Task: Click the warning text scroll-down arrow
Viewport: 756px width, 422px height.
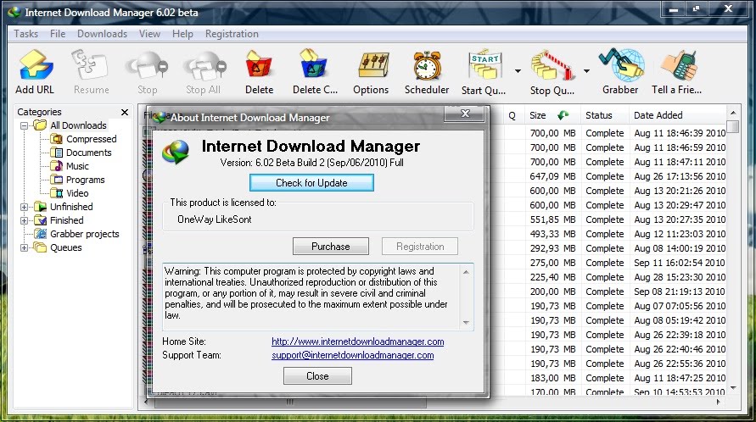Action: (466, 322)
